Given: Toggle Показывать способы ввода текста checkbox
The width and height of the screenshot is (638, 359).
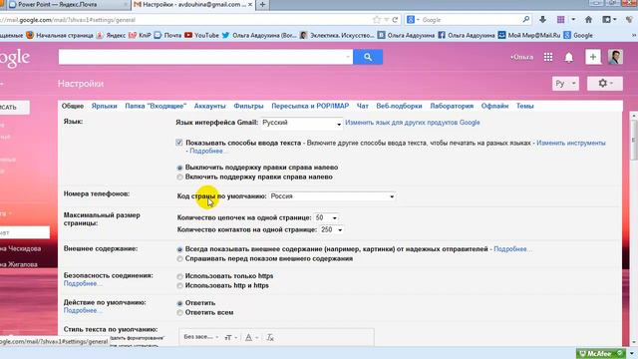Looking at the screenshot, I should click(179, 143).
